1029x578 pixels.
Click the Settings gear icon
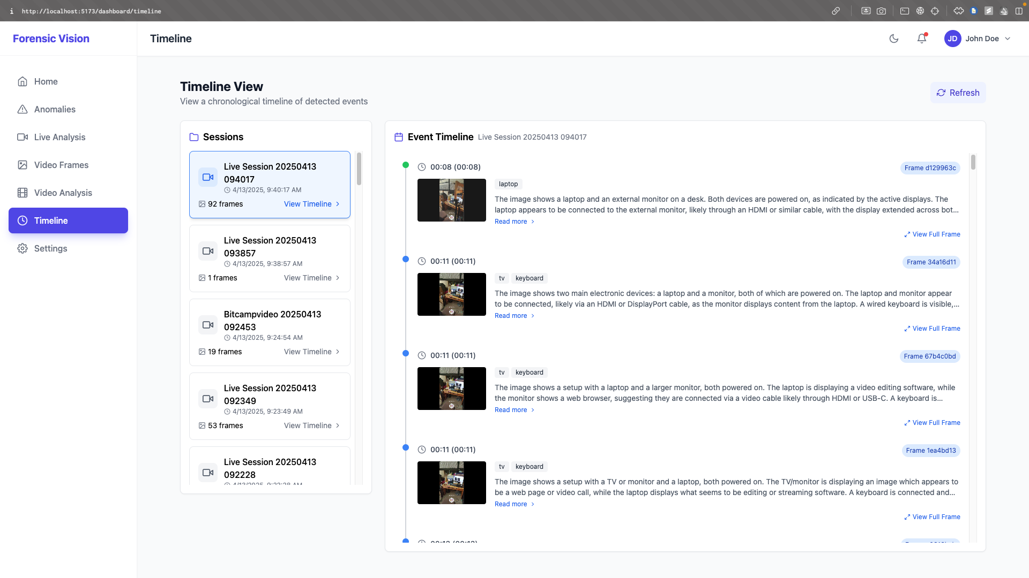[23, 248]
